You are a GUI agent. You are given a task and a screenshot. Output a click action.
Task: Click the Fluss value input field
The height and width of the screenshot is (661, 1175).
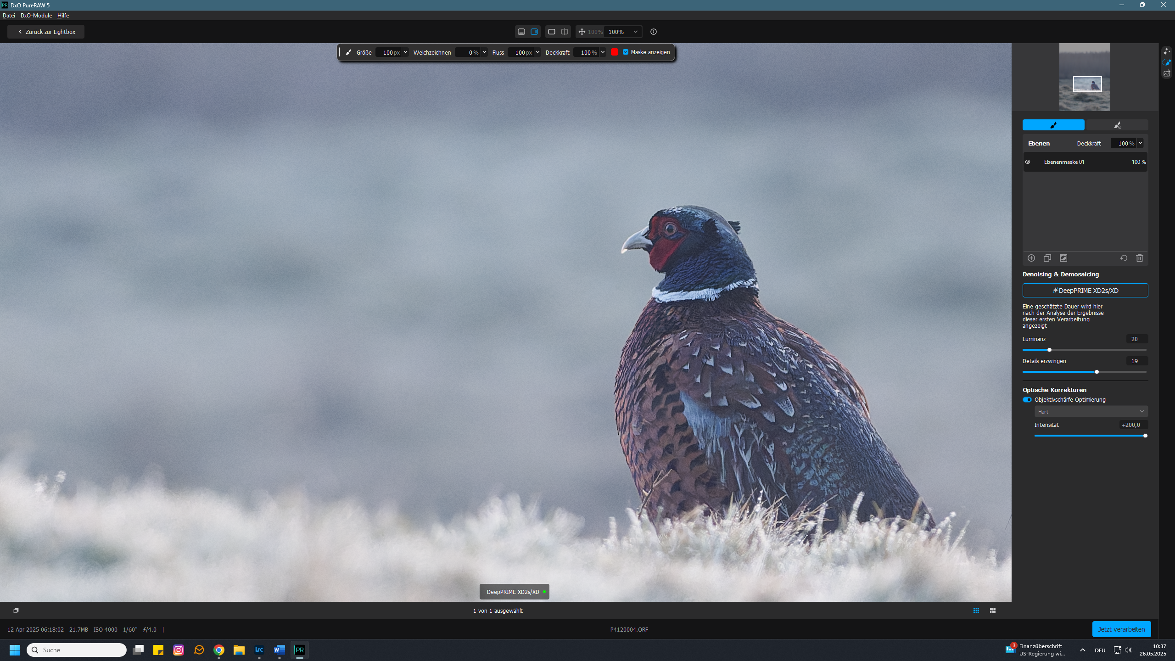click(520, 52)
